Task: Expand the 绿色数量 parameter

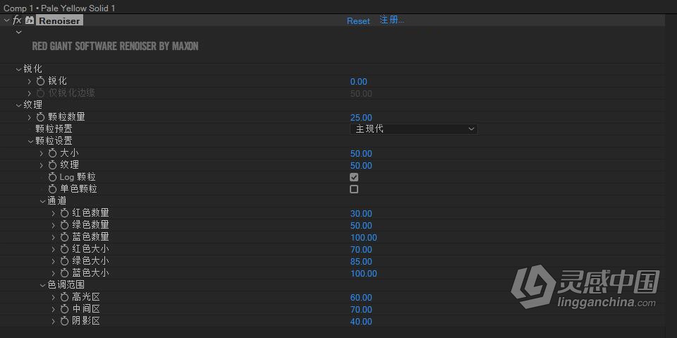Action: 54,225
